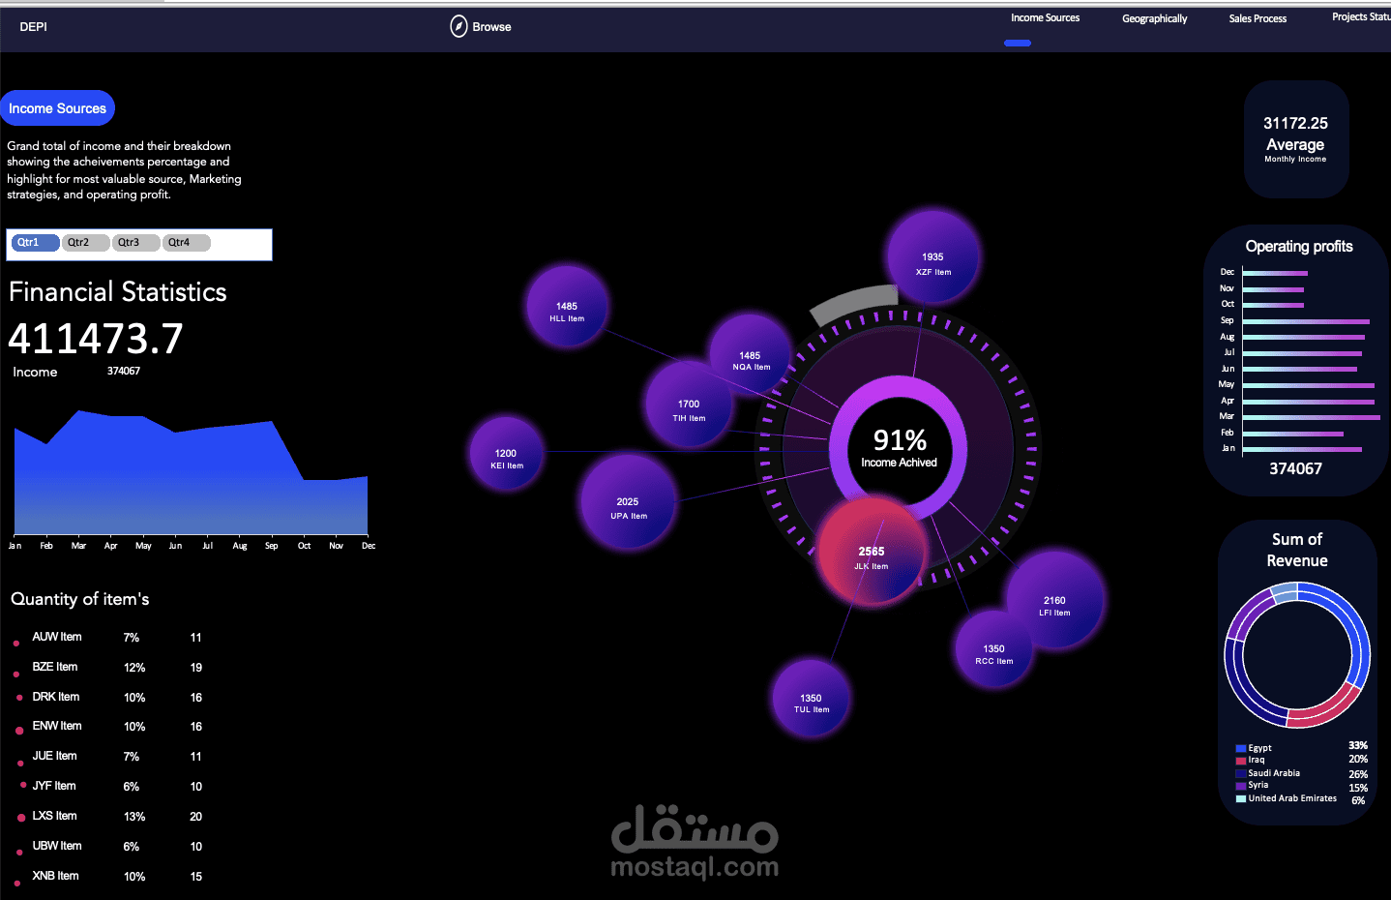Click the 374067 value under Operating profits
Screen dimensions: 1391x900
pos(1295,468)
